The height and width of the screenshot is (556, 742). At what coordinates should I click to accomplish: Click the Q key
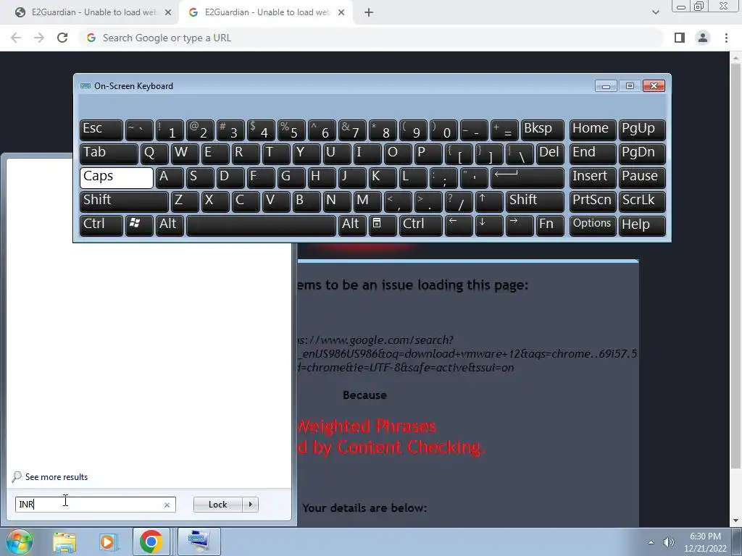tap(154, 153)
